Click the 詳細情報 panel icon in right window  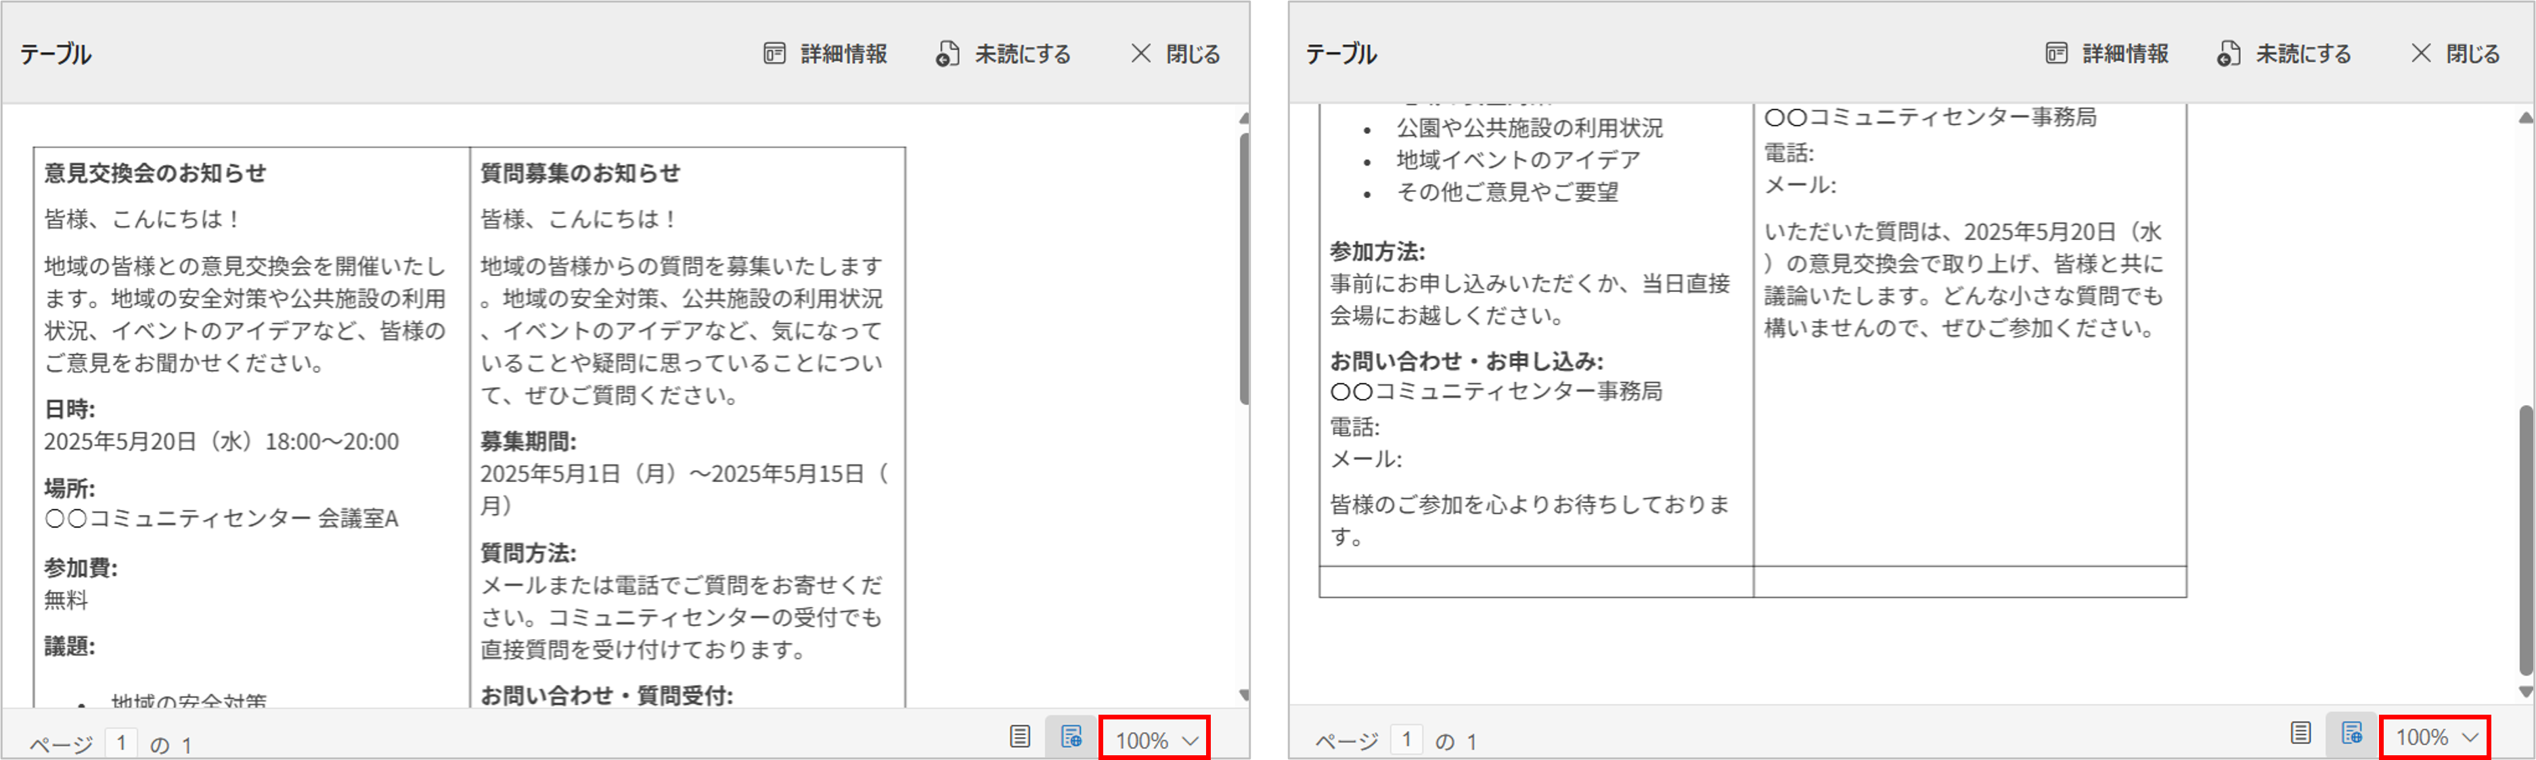pos(2057,54)
